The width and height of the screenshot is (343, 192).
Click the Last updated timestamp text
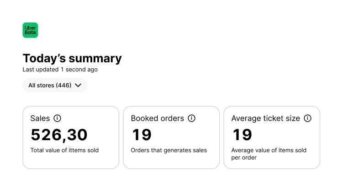pos(60,70)
